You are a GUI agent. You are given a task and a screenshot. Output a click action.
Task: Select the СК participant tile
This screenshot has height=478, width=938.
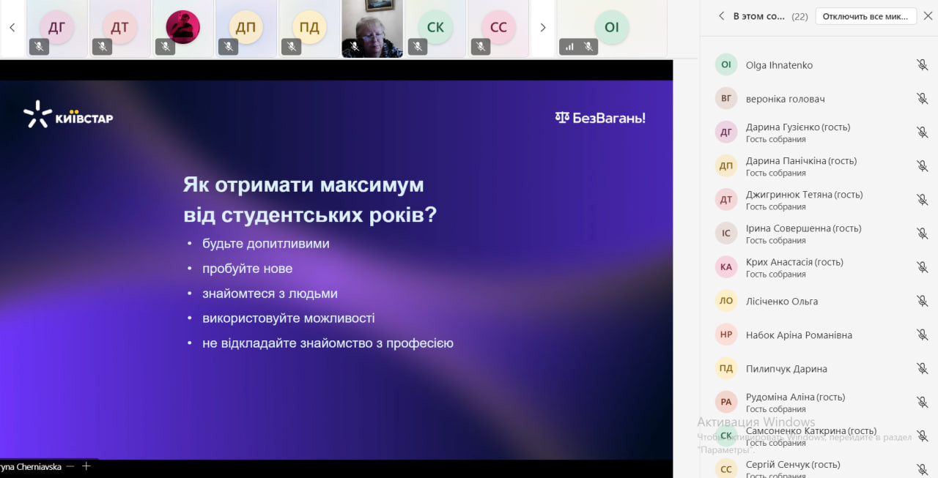coord(435,29)
